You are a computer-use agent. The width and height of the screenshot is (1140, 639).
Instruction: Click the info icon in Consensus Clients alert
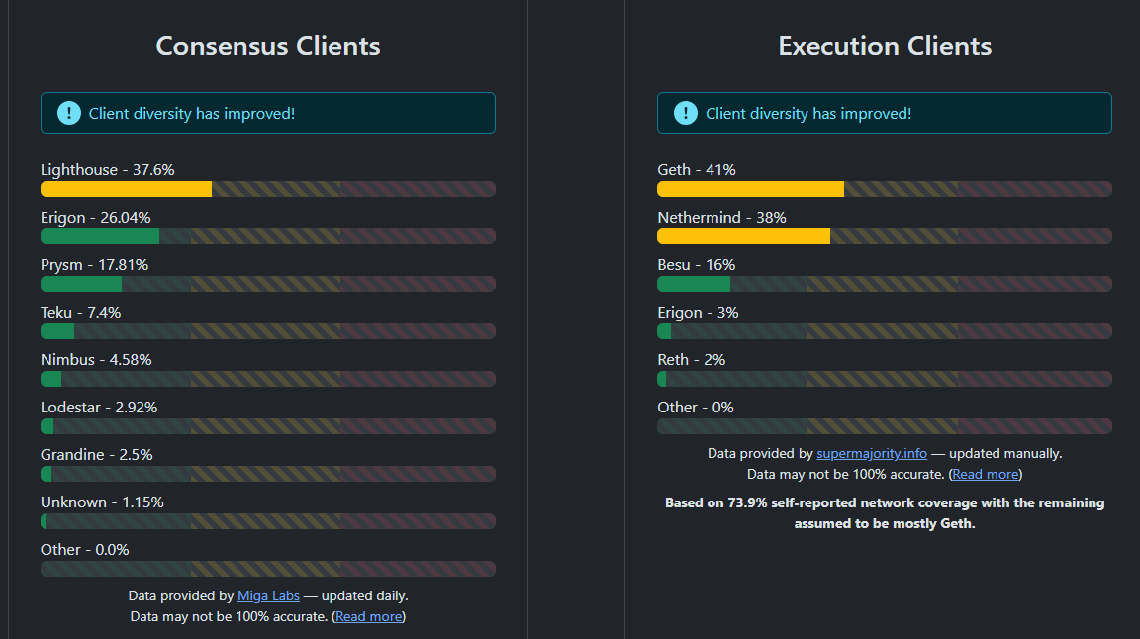pyautogui.click(x=68, y=113)
